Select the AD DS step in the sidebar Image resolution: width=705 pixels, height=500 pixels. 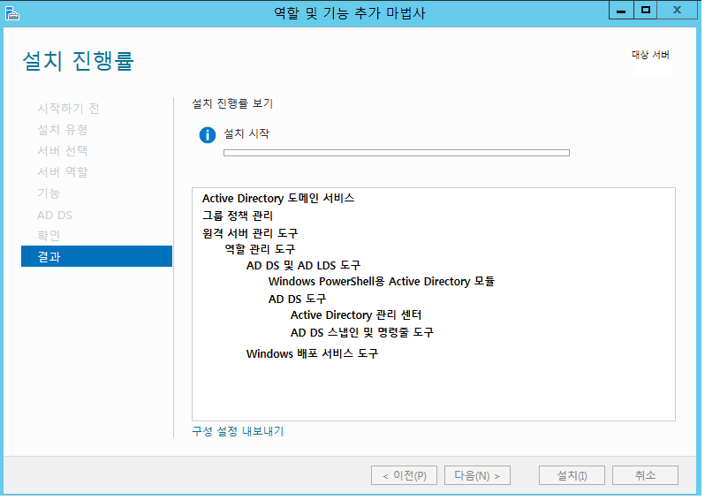55,215
